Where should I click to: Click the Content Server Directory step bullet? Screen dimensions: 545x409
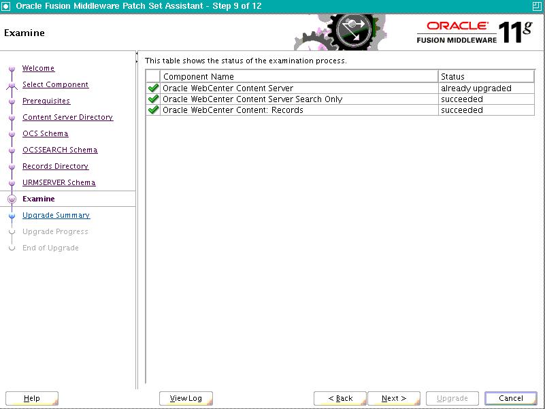12,118
